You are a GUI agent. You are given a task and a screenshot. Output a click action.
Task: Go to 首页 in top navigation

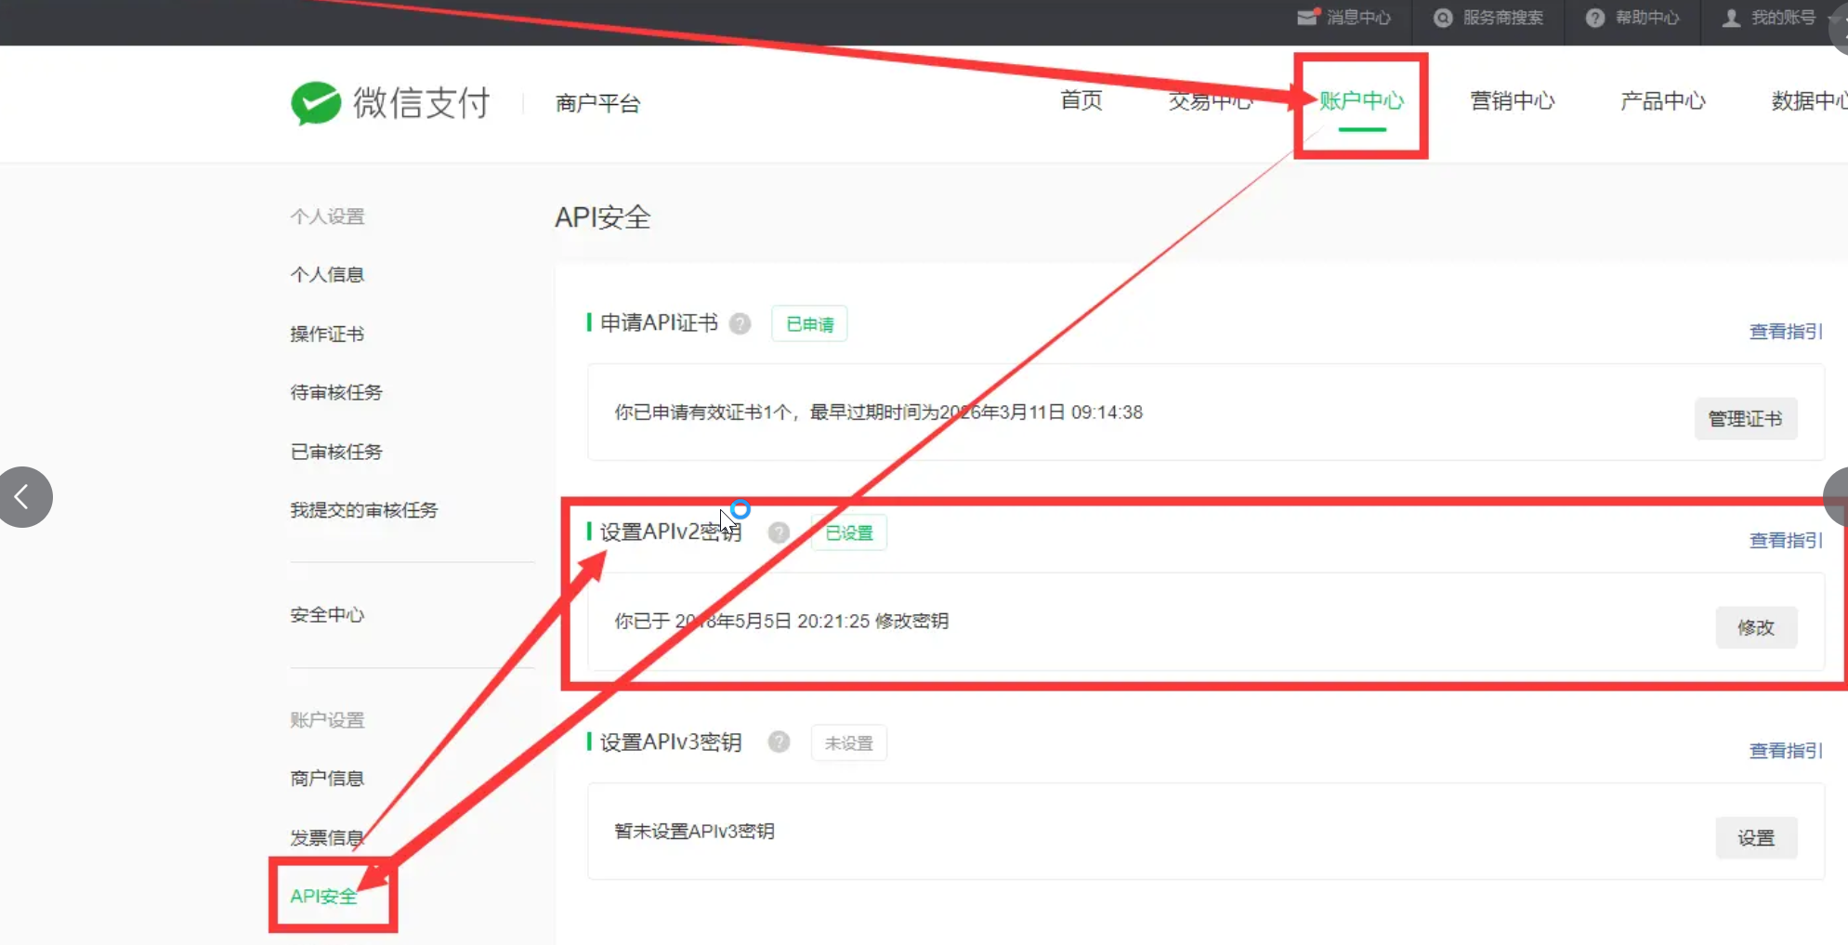tap(1081, 100)
